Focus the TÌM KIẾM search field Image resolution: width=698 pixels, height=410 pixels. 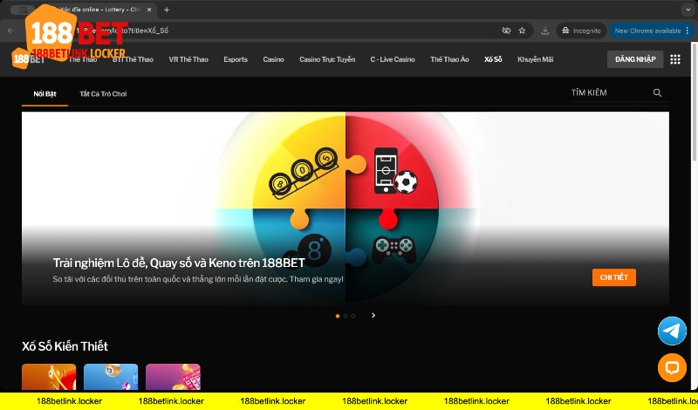(x=608, y=92)
